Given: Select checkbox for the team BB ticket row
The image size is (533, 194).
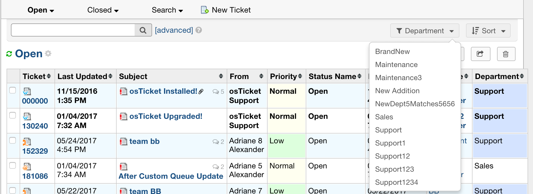Looking at the screenshot, I should pos(13,190).
